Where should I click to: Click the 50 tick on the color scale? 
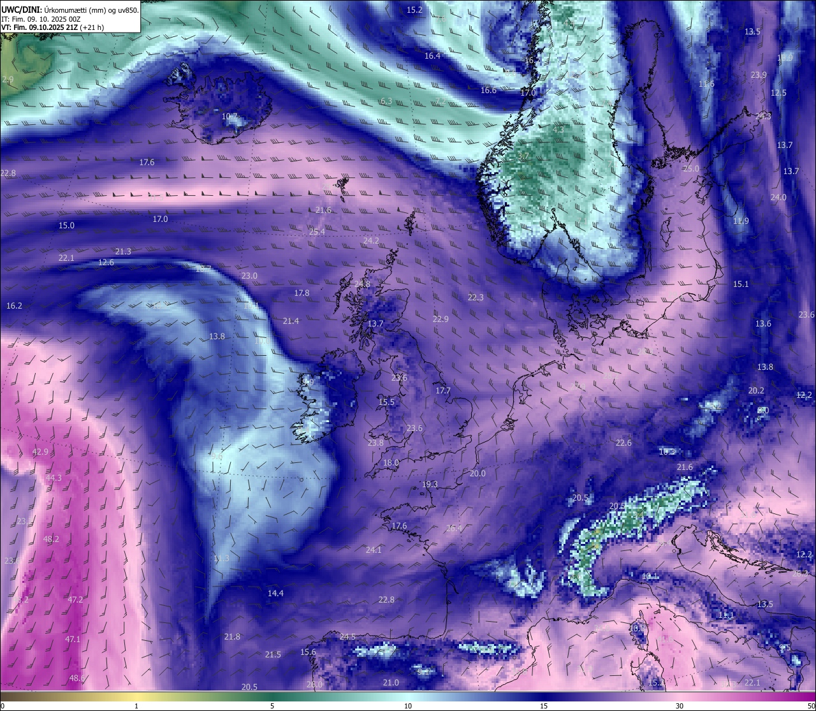(x=810, y=706)
